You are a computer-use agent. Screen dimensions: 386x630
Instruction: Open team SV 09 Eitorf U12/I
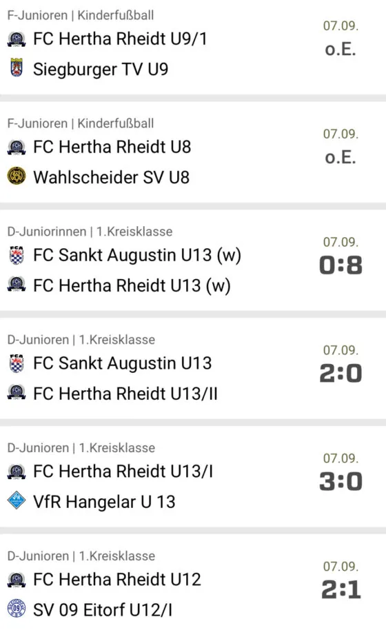point(103,609)
